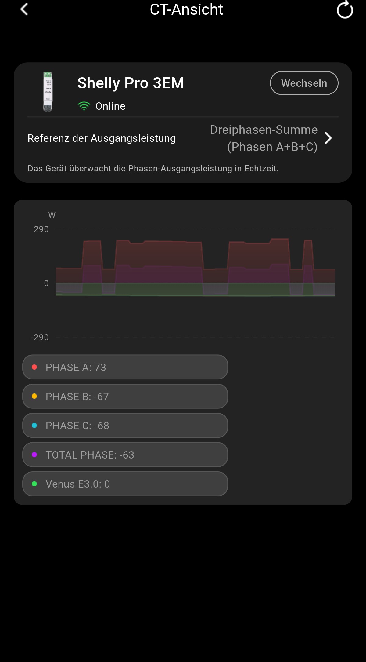
Task: Click the purple Total Phase color dot
Action: 34,455
